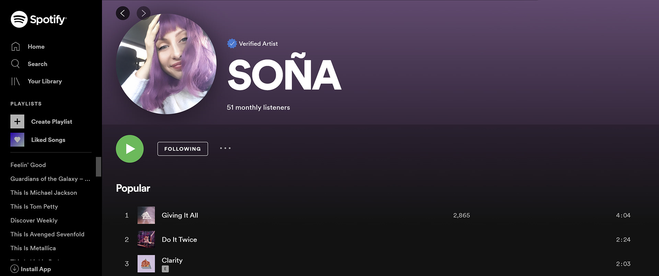Click the Clarity album art thumbnail
Image resolution: width=659 pixels, height=276 pixels.
point(146,264)
